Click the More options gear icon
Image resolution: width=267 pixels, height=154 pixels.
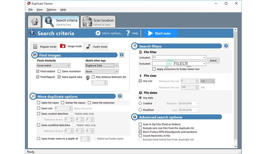pos(98,33)
